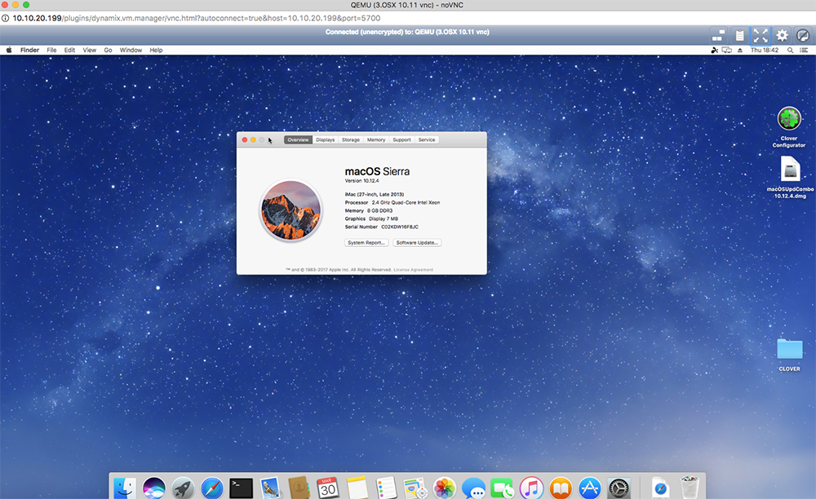
Task: Open the displays mirroring menu bar icon
Action: 726,50
